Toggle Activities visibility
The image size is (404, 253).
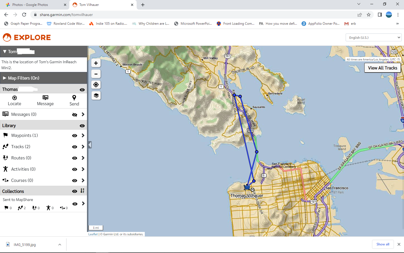pos(75,169)
